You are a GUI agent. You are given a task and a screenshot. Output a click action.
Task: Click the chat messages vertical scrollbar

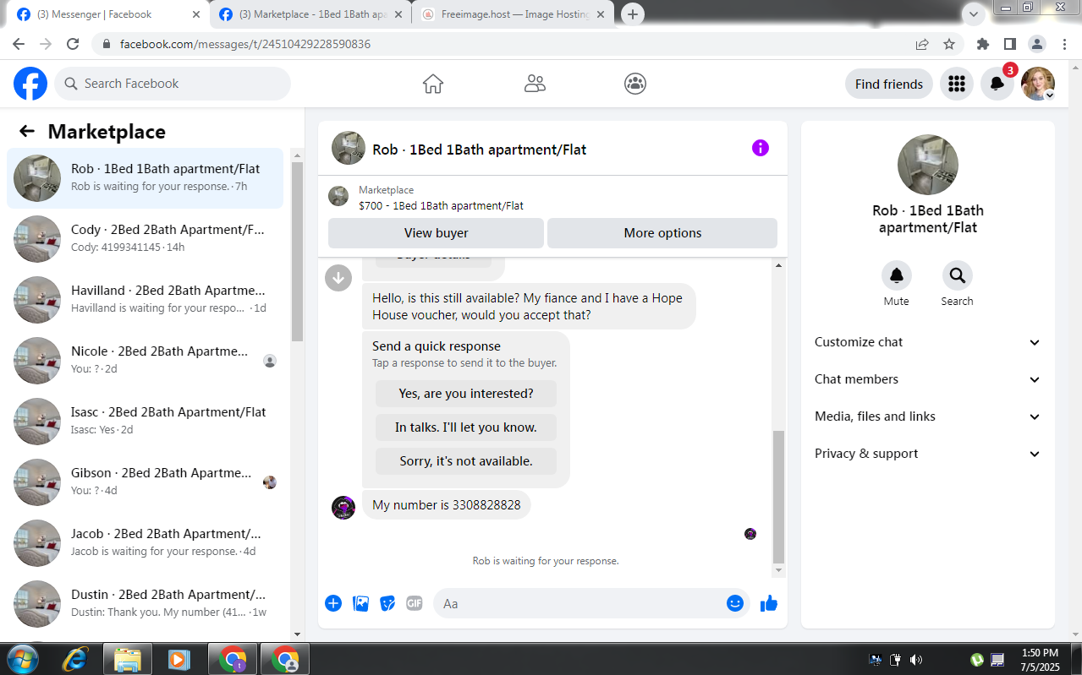pos(779,498)
